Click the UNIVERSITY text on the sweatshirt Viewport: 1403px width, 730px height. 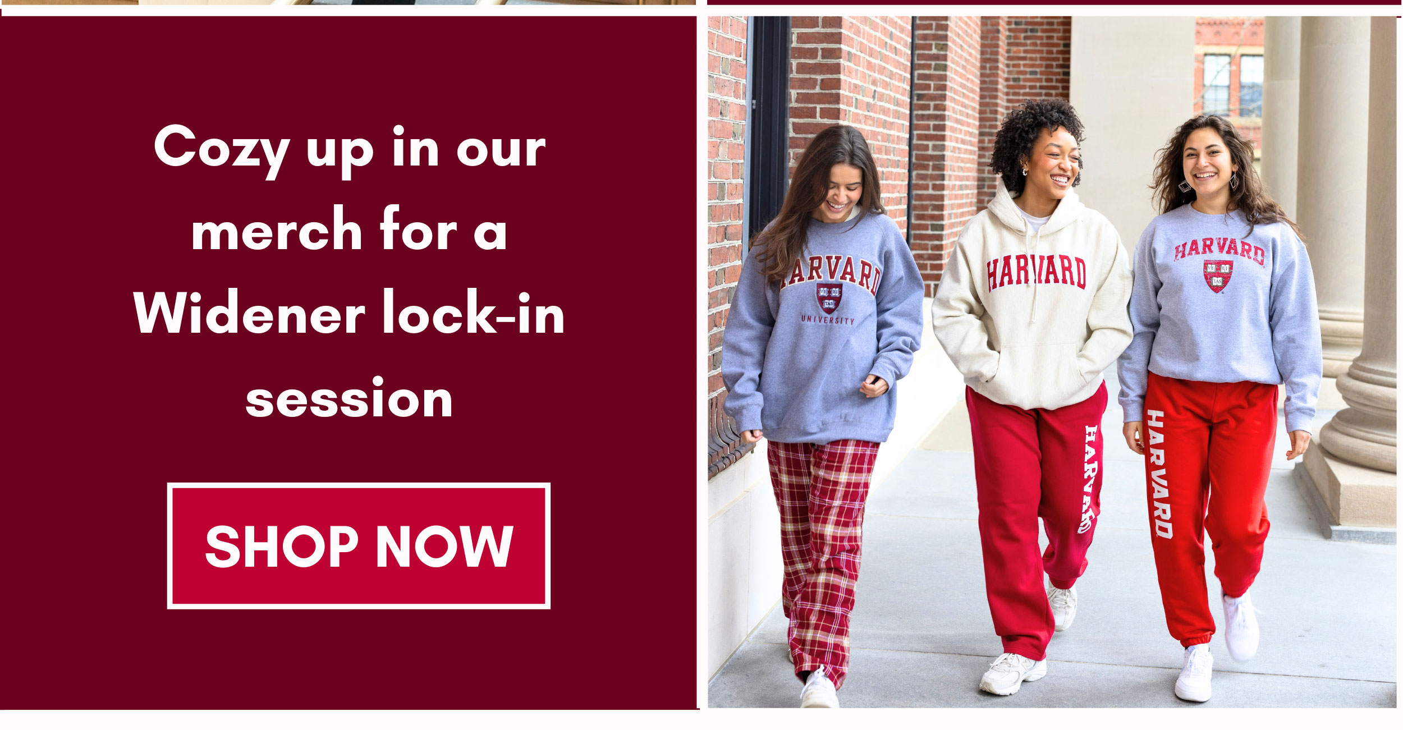click(828, 320)
